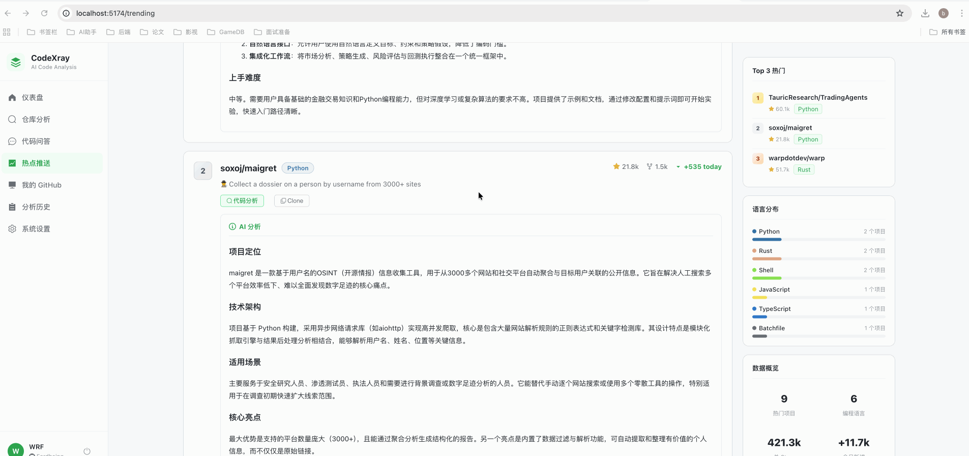Open the GameDB bookmark folder
Viewport: 969px width, 456px height.
(226, 32)
